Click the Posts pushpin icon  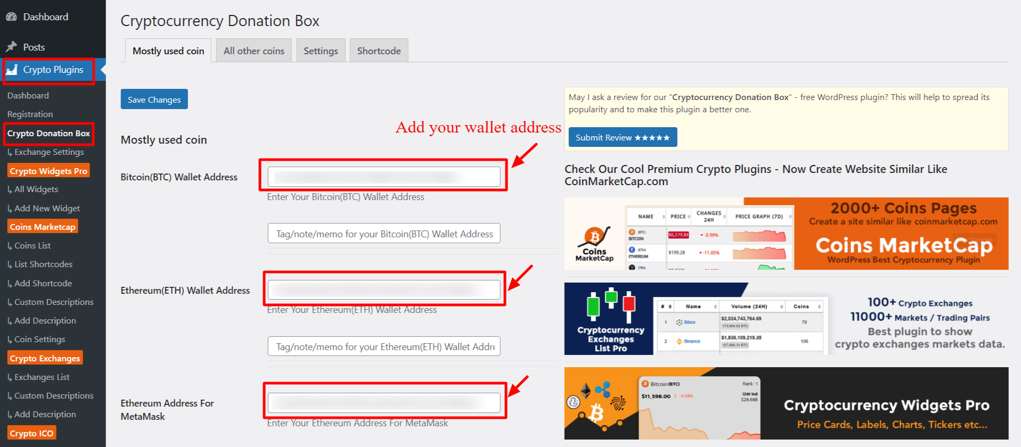coord(11,47)
